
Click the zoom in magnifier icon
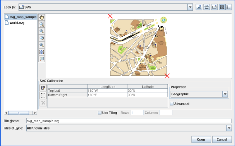42,31
